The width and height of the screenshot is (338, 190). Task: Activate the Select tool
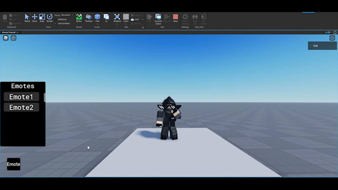pos(27,18)
